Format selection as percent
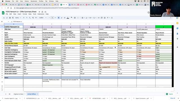Image resolution: width=180 pixels, height=101 pixels. 27,18
